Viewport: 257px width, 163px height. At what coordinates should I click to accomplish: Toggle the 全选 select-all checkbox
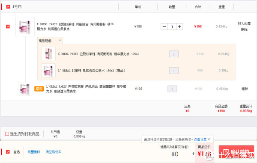8,152
